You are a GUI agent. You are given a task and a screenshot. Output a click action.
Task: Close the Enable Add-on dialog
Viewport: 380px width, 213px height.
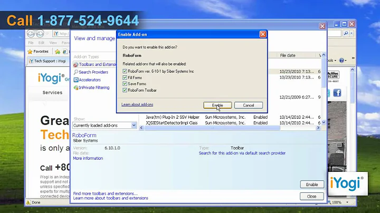(x=263, y=34)
